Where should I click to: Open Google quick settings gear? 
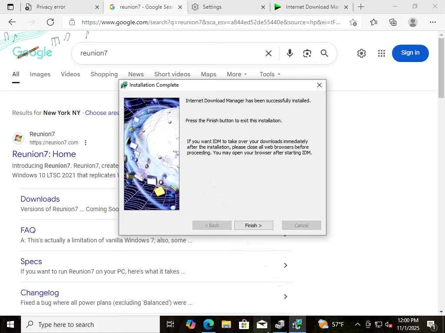coord(361,53)
